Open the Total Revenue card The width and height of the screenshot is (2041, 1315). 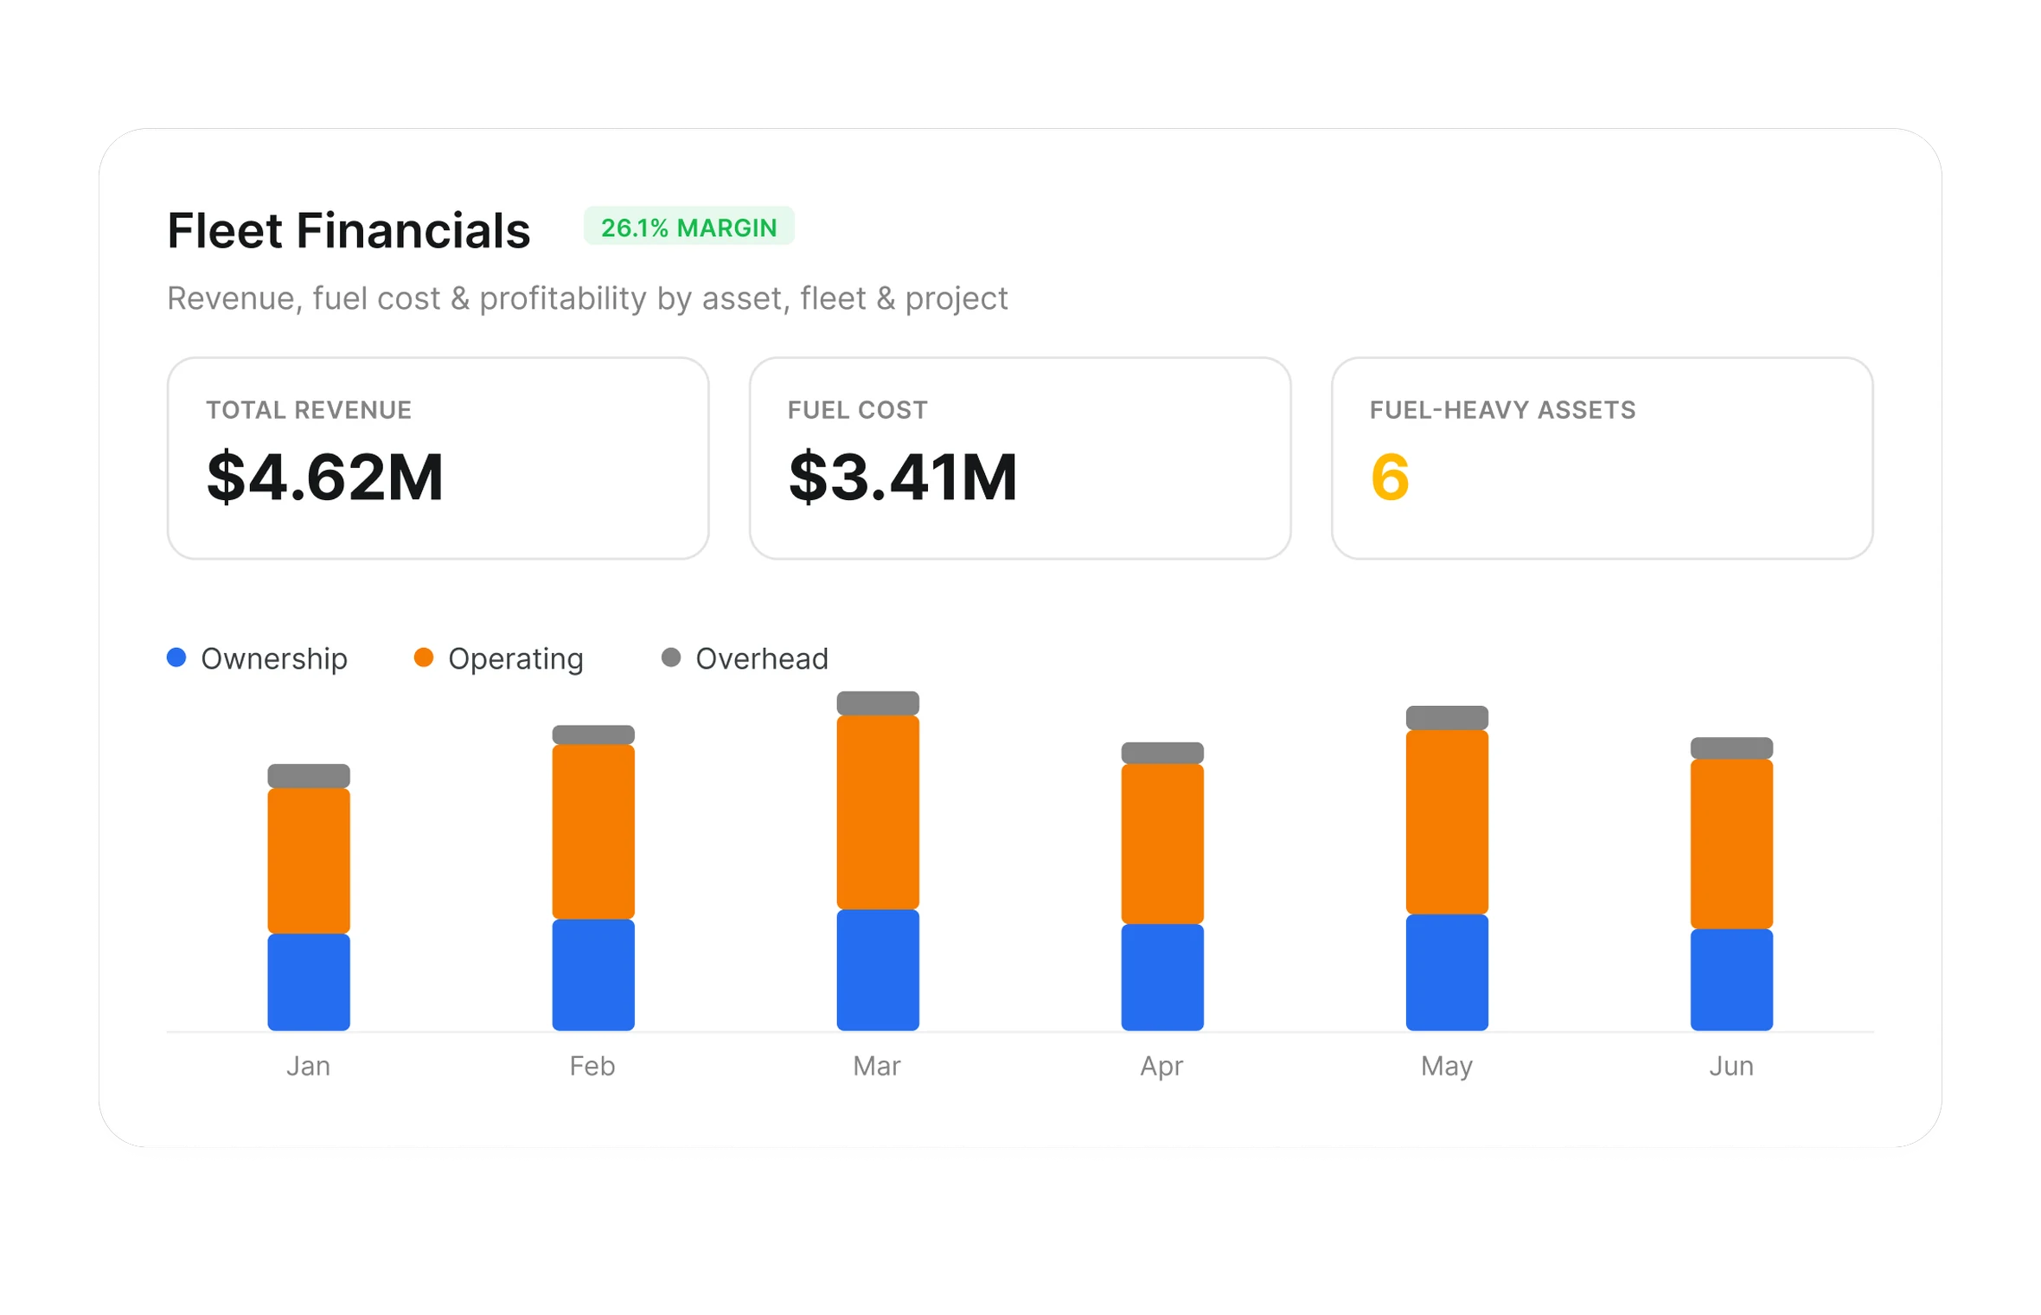[438, 458]
